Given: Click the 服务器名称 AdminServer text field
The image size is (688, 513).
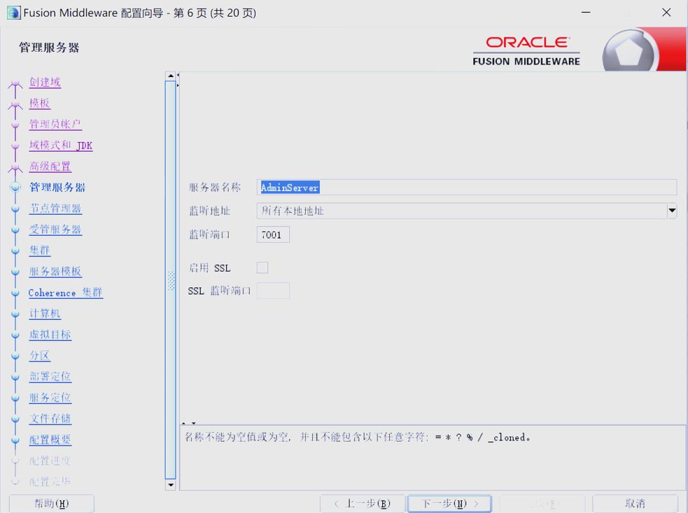Looking at the screenshot, I should coord(466,187).
